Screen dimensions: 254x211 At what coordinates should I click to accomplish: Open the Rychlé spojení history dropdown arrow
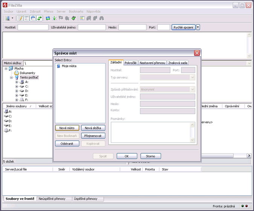tap(198, 27)
